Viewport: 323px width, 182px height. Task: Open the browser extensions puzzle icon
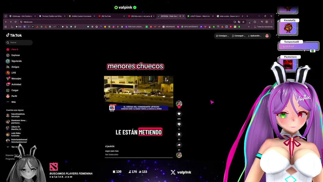[255, 22]
